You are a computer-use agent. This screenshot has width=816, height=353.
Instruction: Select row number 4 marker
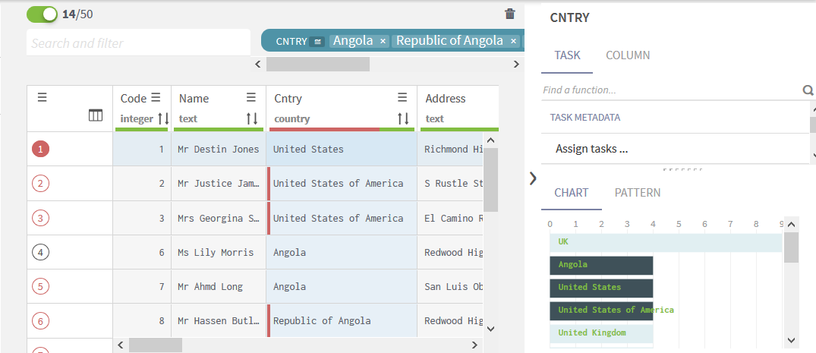41,252
